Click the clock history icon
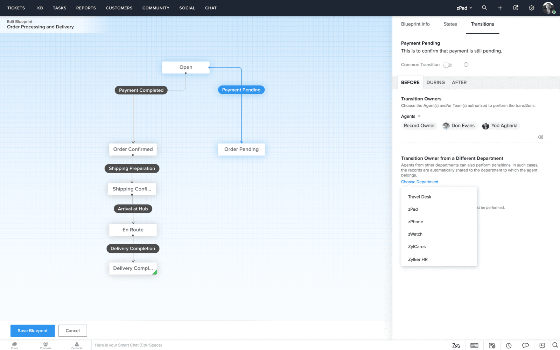The image size is (560, 350). (x=509, y=345)
